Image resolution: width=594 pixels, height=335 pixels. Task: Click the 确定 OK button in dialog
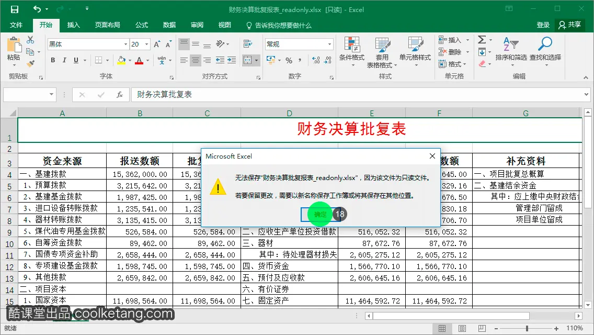pyautogui.click(x=320, y=215)
